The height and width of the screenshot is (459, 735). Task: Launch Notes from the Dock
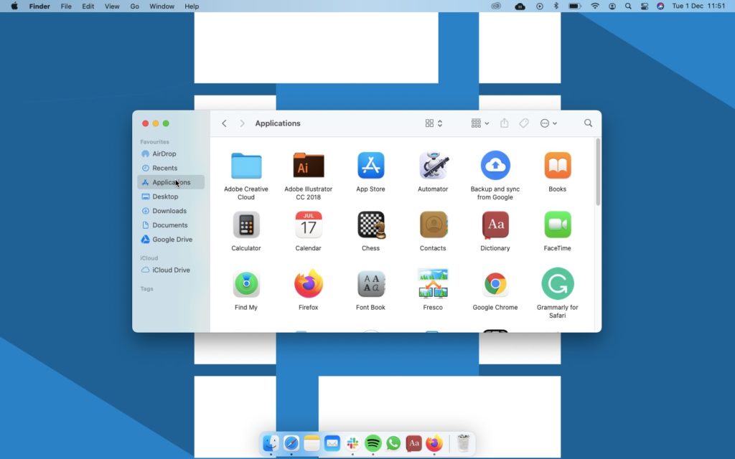[x=312, y=443]
